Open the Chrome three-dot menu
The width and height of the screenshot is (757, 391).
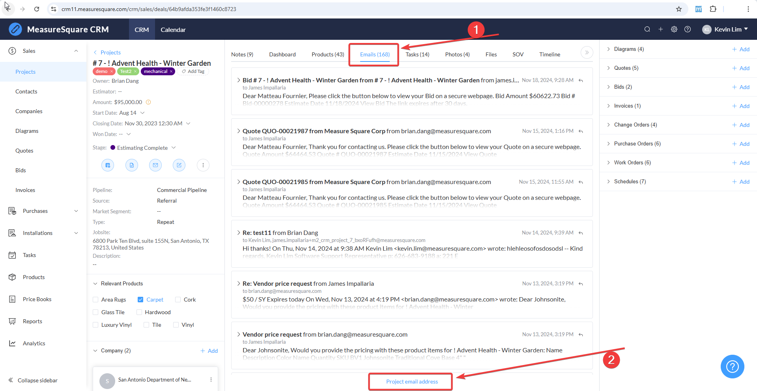tap(748, 9)
